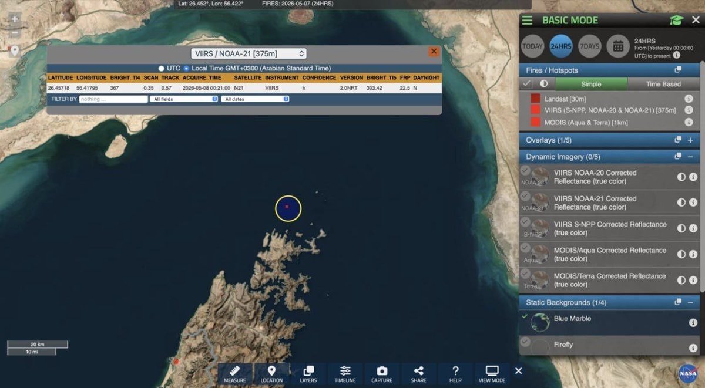Image resolution: width=705 pixels, height=388 pixels.
Task: Open info for Blue Marble background
Action: pyautogui.click(x=693, y=323)
